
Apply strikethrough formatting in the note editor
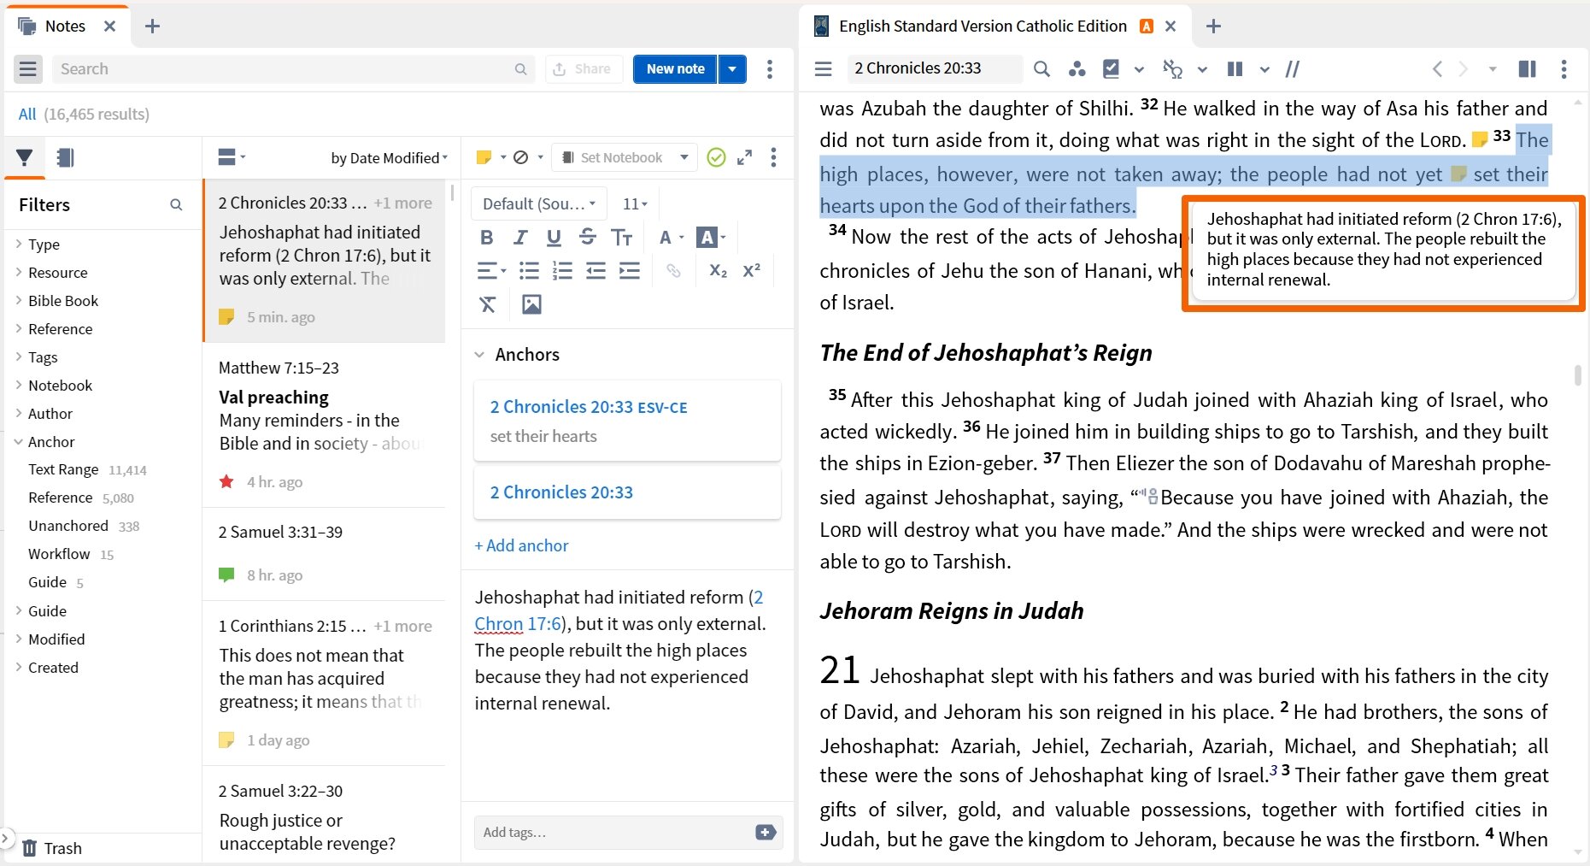tap(587, 237)
